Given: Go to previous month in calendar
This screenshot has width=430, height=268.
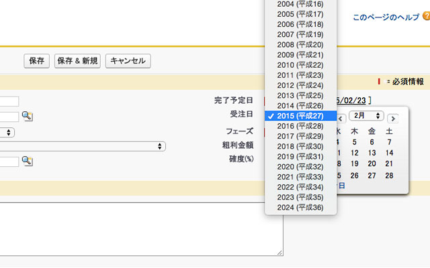Looking at the screenshot, I should coord(341,119).
